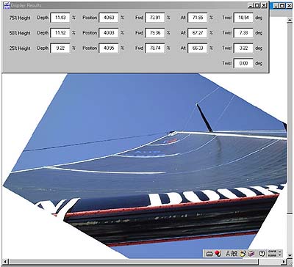Click the Display Results title bar app icon
294x267 pixels.
[7, 5]
